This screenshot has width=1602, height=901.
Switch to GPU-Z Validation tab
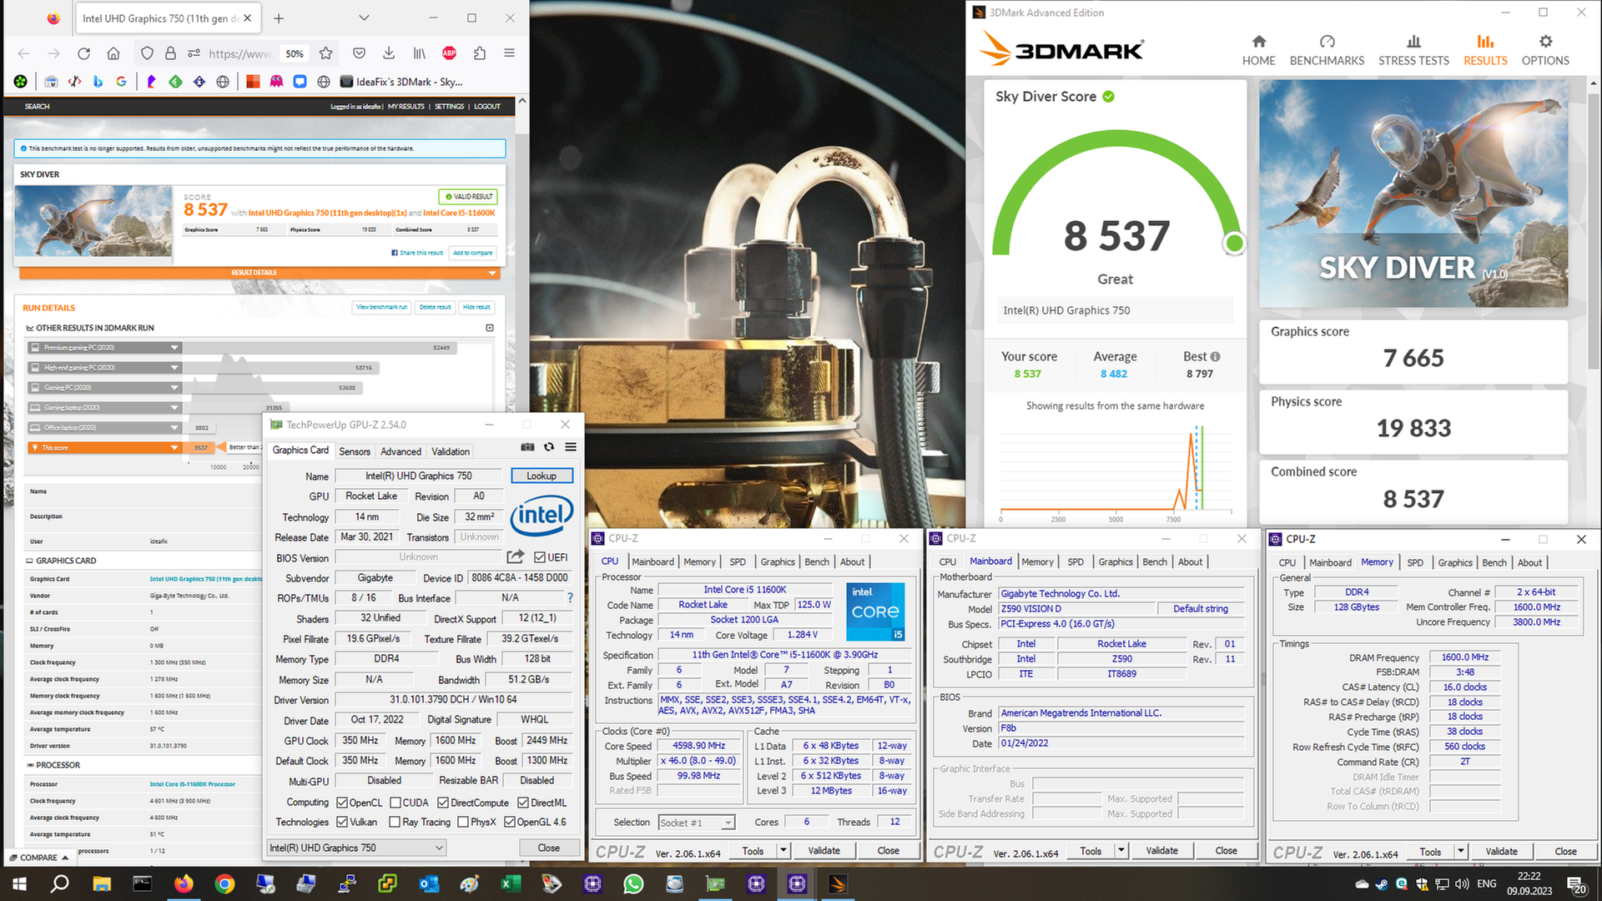pos(451,451)
